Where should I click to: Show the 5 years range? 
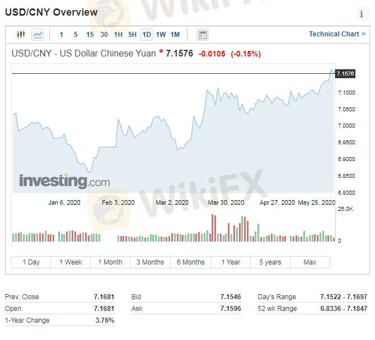(270, 262)
